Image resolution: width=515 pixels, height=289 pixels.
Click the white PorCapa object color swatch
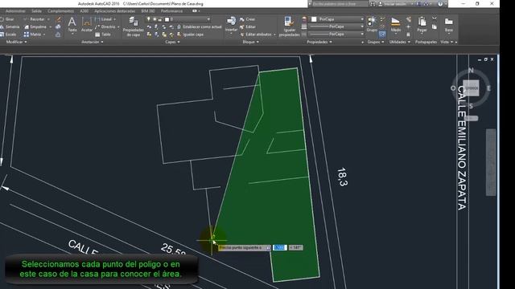point(314,19)
